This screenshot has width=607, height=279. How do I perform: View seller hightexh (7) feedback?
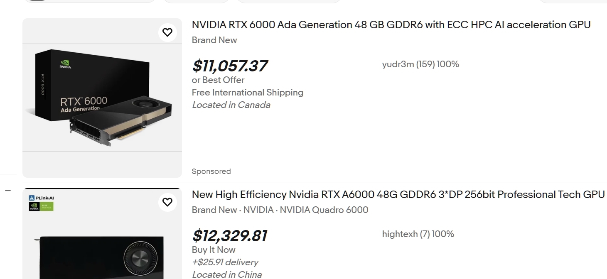418,234
